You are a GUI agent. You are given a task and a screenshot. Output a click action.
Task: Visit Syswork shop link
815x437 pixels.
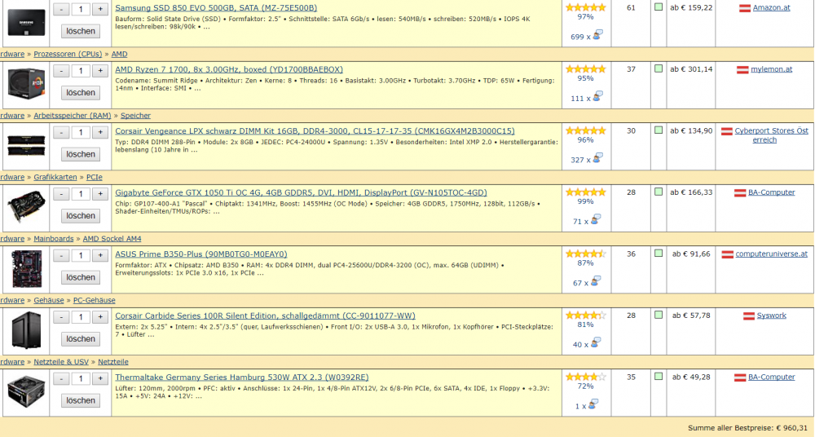click(x=771, y=316)
